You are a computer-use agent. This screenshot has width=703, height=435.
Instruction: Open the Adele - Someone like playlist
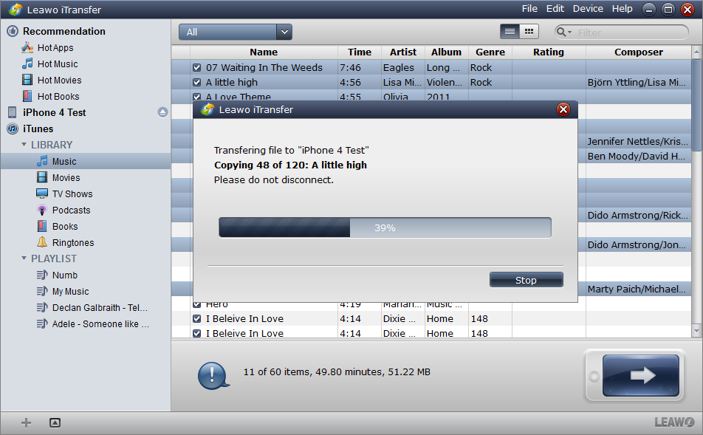tap(100, 323)
